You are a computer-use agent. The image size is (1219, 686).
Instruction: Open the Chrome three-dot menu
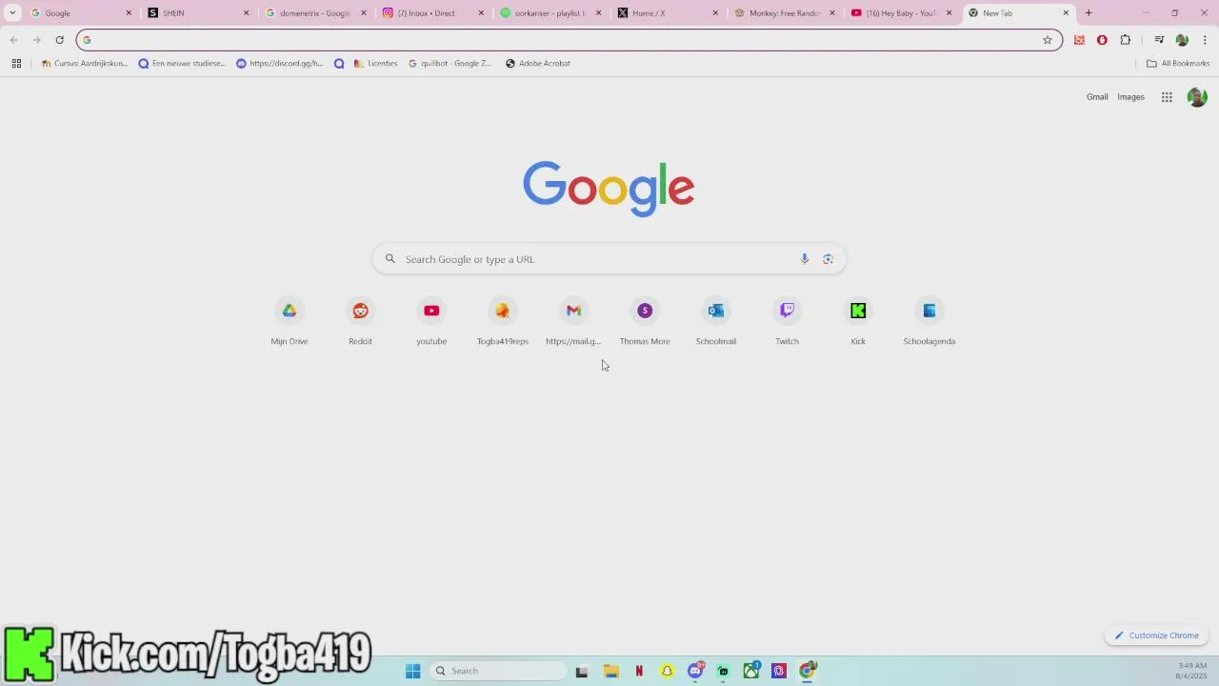tap(1205, 40)
